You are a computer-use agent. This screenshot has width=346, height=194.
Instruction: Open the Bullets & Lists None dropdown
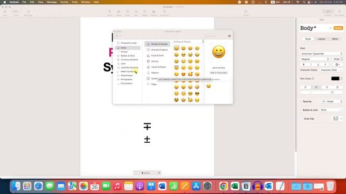click(x=331, y=110)
